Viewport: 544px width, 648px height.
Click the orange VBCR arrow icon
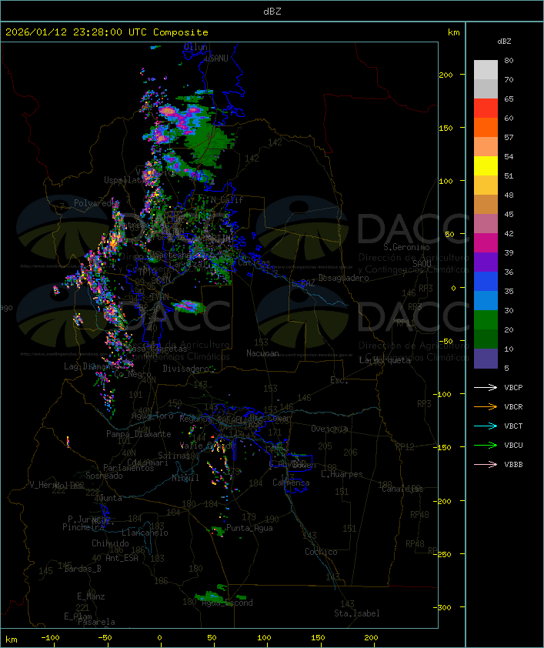486,406
